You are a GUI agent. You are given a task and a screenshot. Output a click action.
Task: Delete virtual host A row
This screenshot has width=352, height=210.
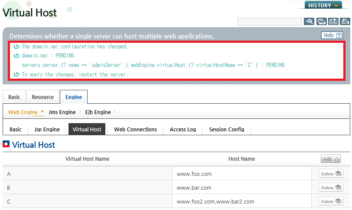tap(331, 174)
